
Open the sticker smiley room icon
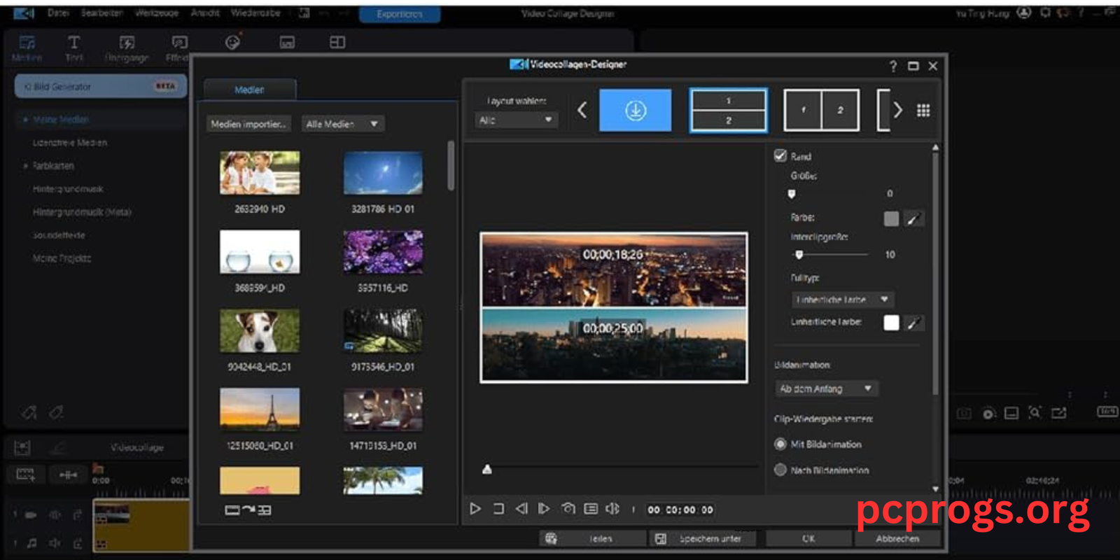232,43
